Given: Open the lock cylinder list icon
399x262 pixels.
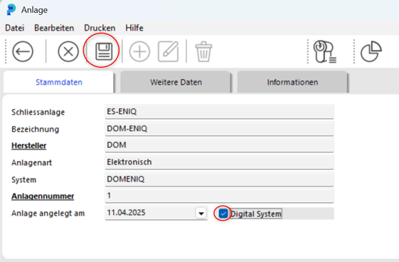Looking at the screenshot, I should coord(324,52).
